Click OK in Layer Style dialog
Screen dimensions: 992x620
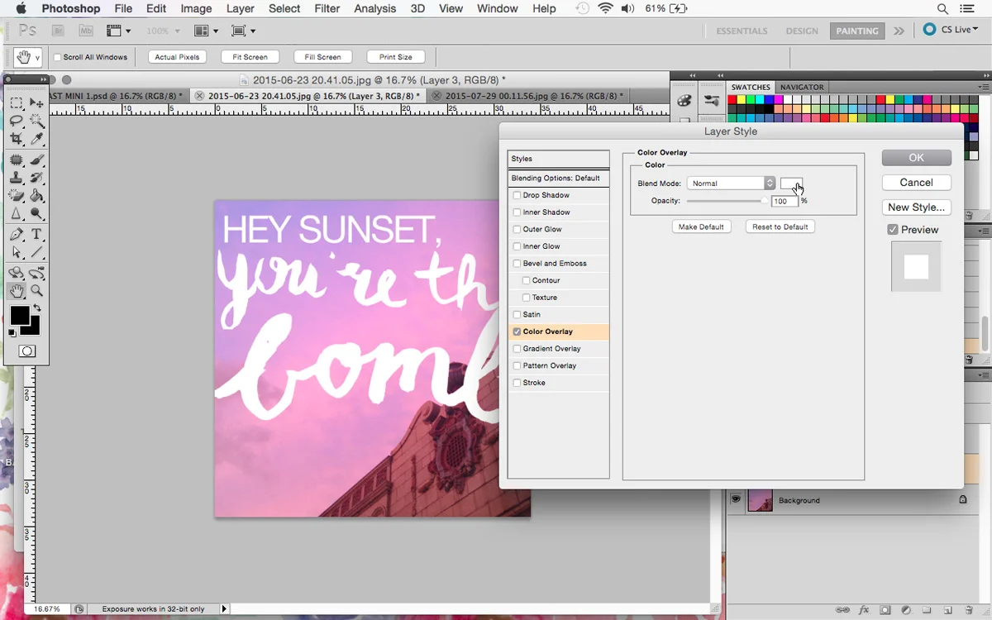pyautogui.click(x=916, y=158)
